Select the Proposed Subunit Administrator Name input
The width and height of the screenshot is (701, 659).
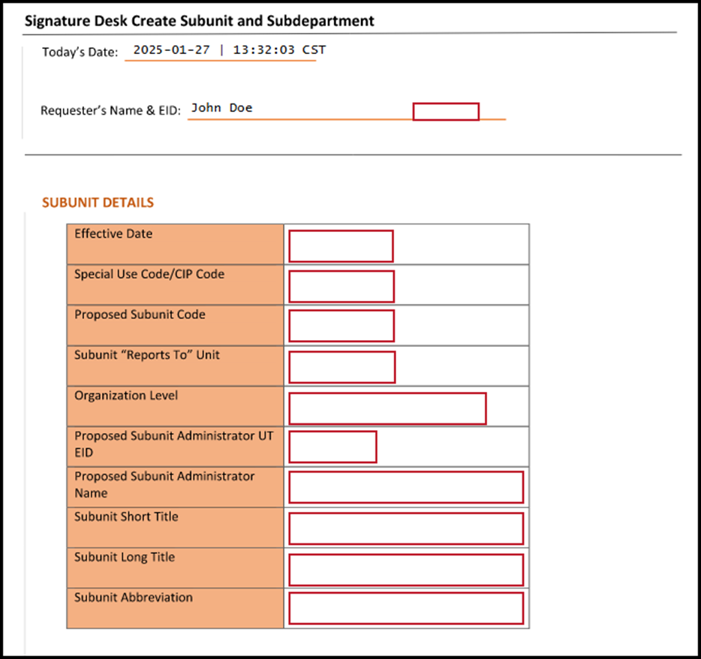pyautogui.click(x=406, y=487)
